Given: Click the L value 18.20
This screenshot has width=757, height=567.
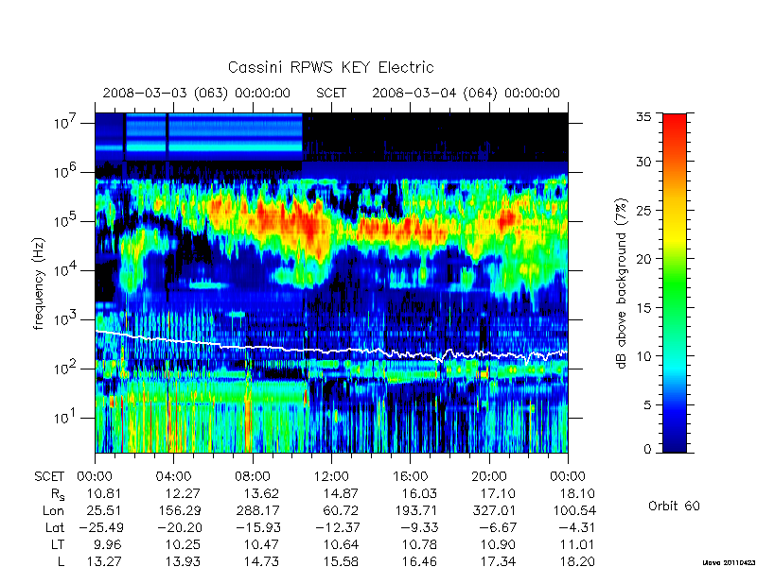Looking at the screenshot, I should [x=577, y=561].
